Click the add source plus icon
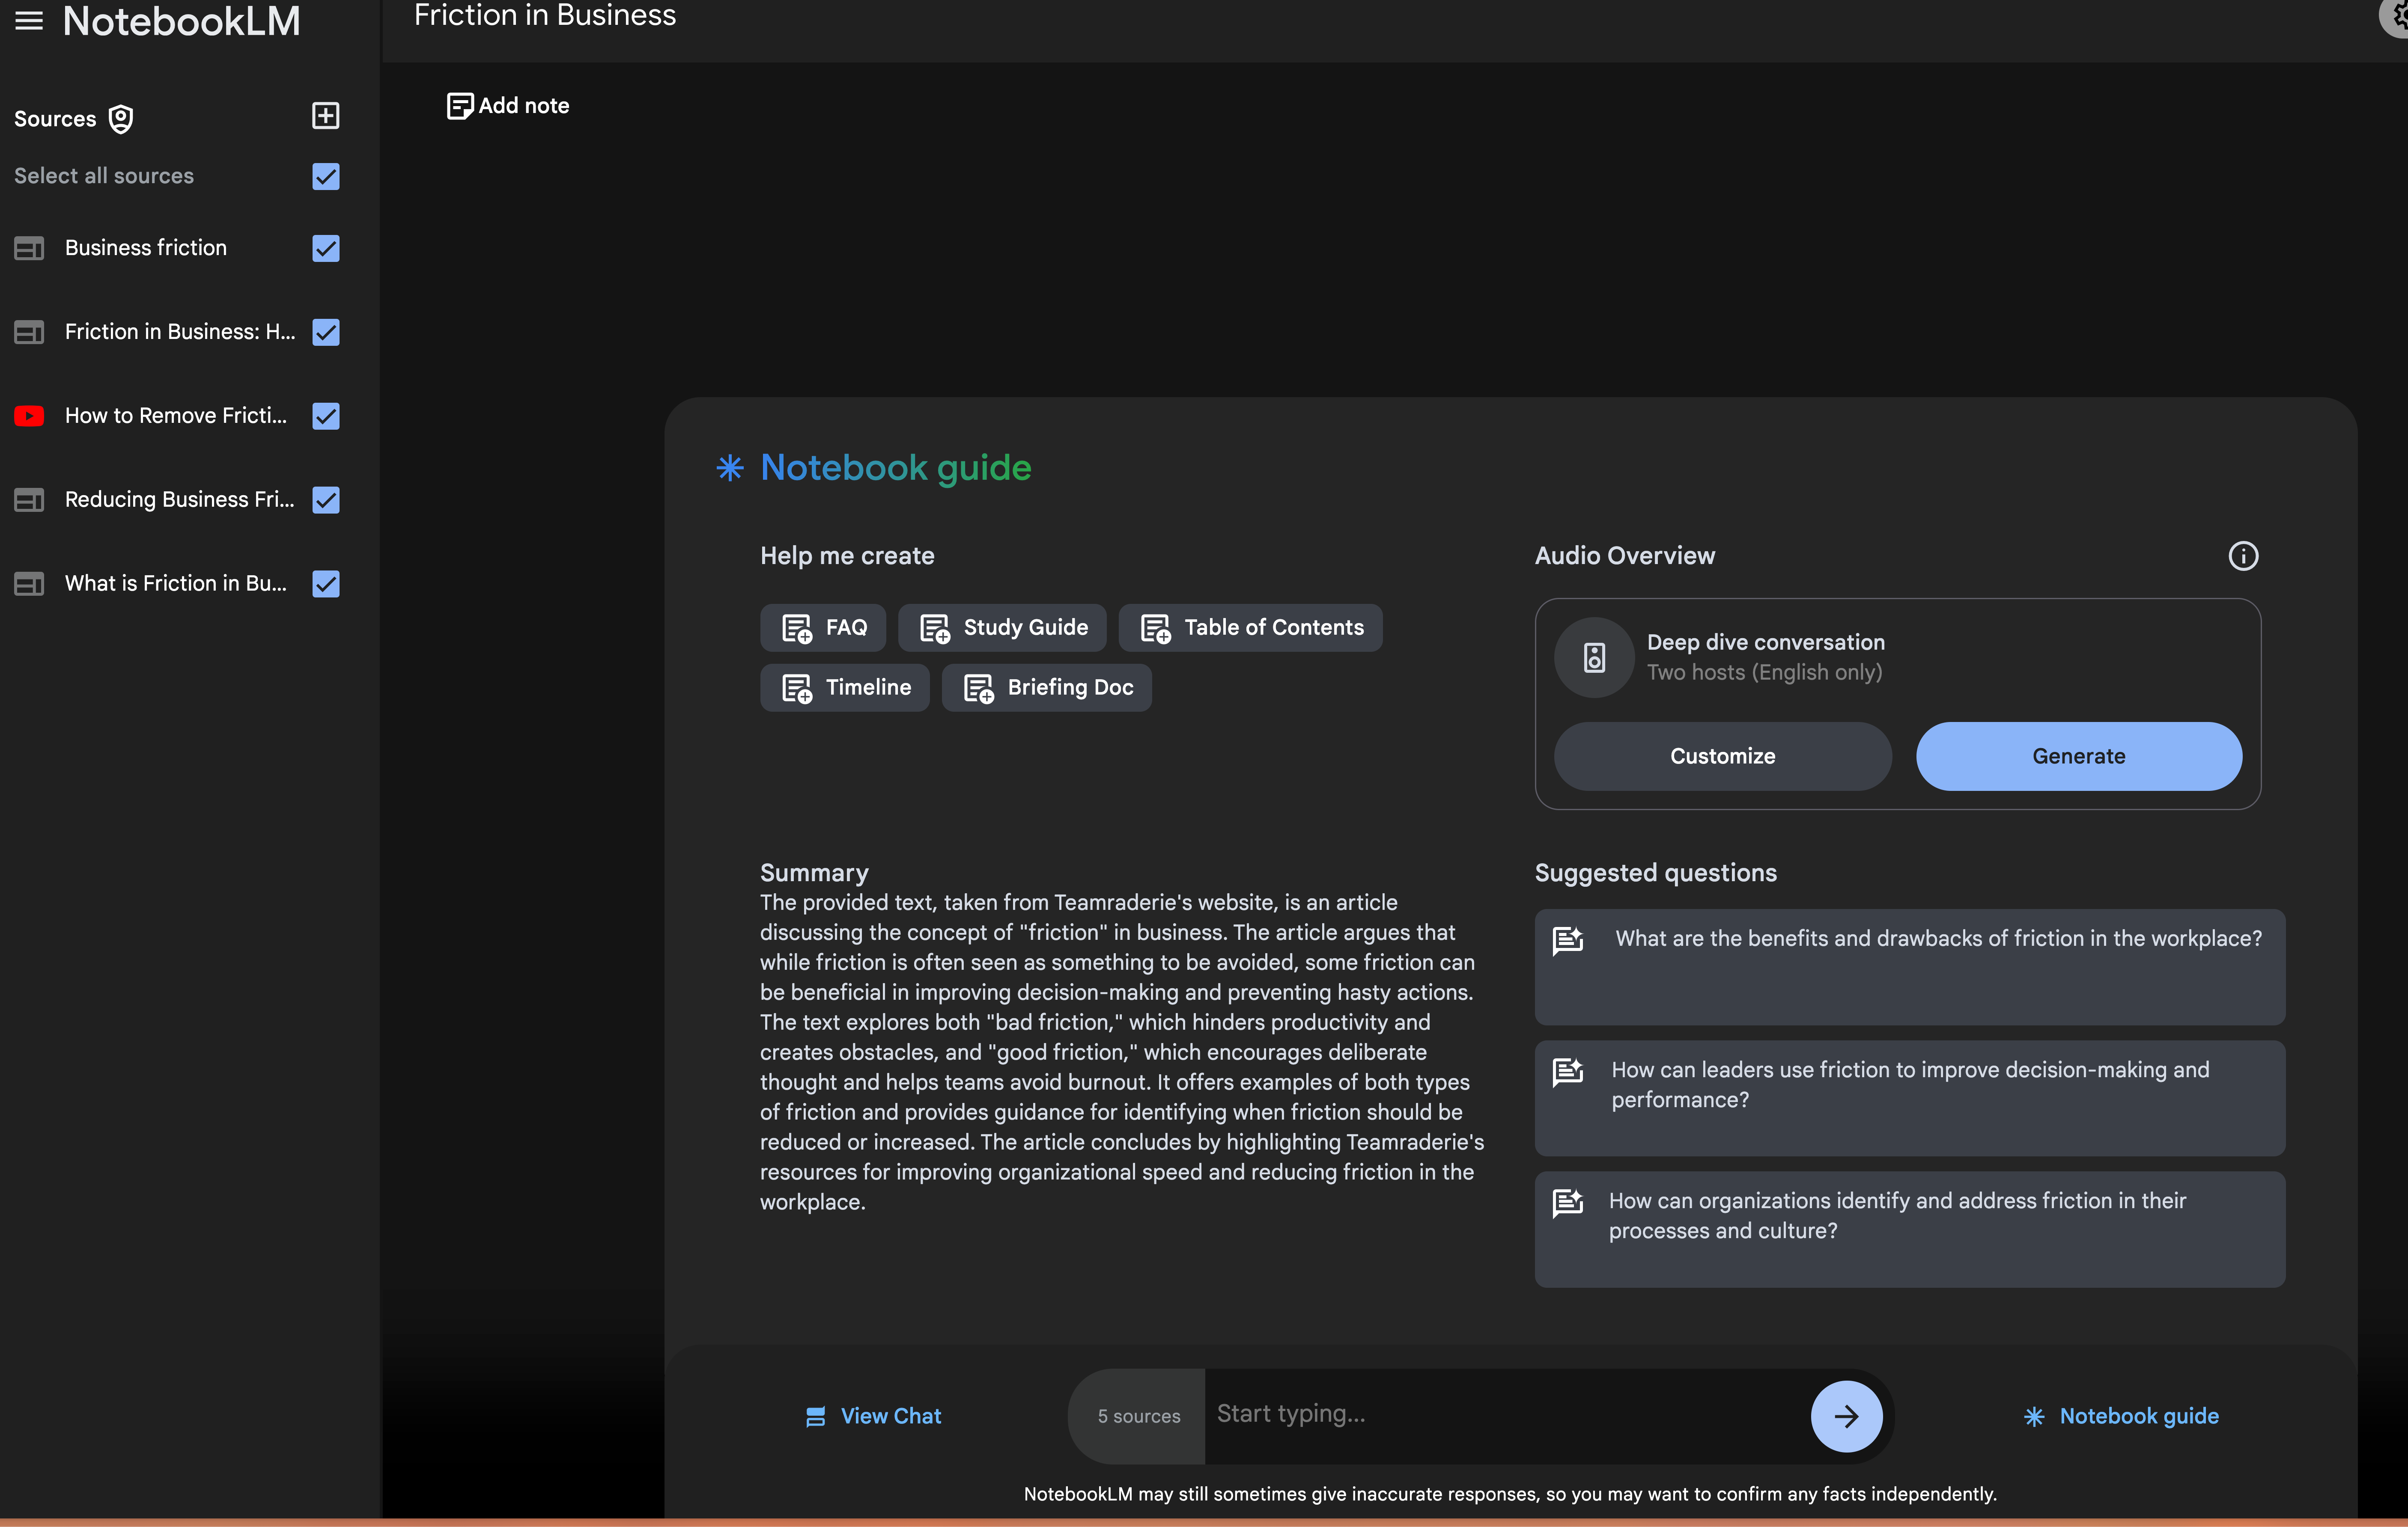 (325, 116)
